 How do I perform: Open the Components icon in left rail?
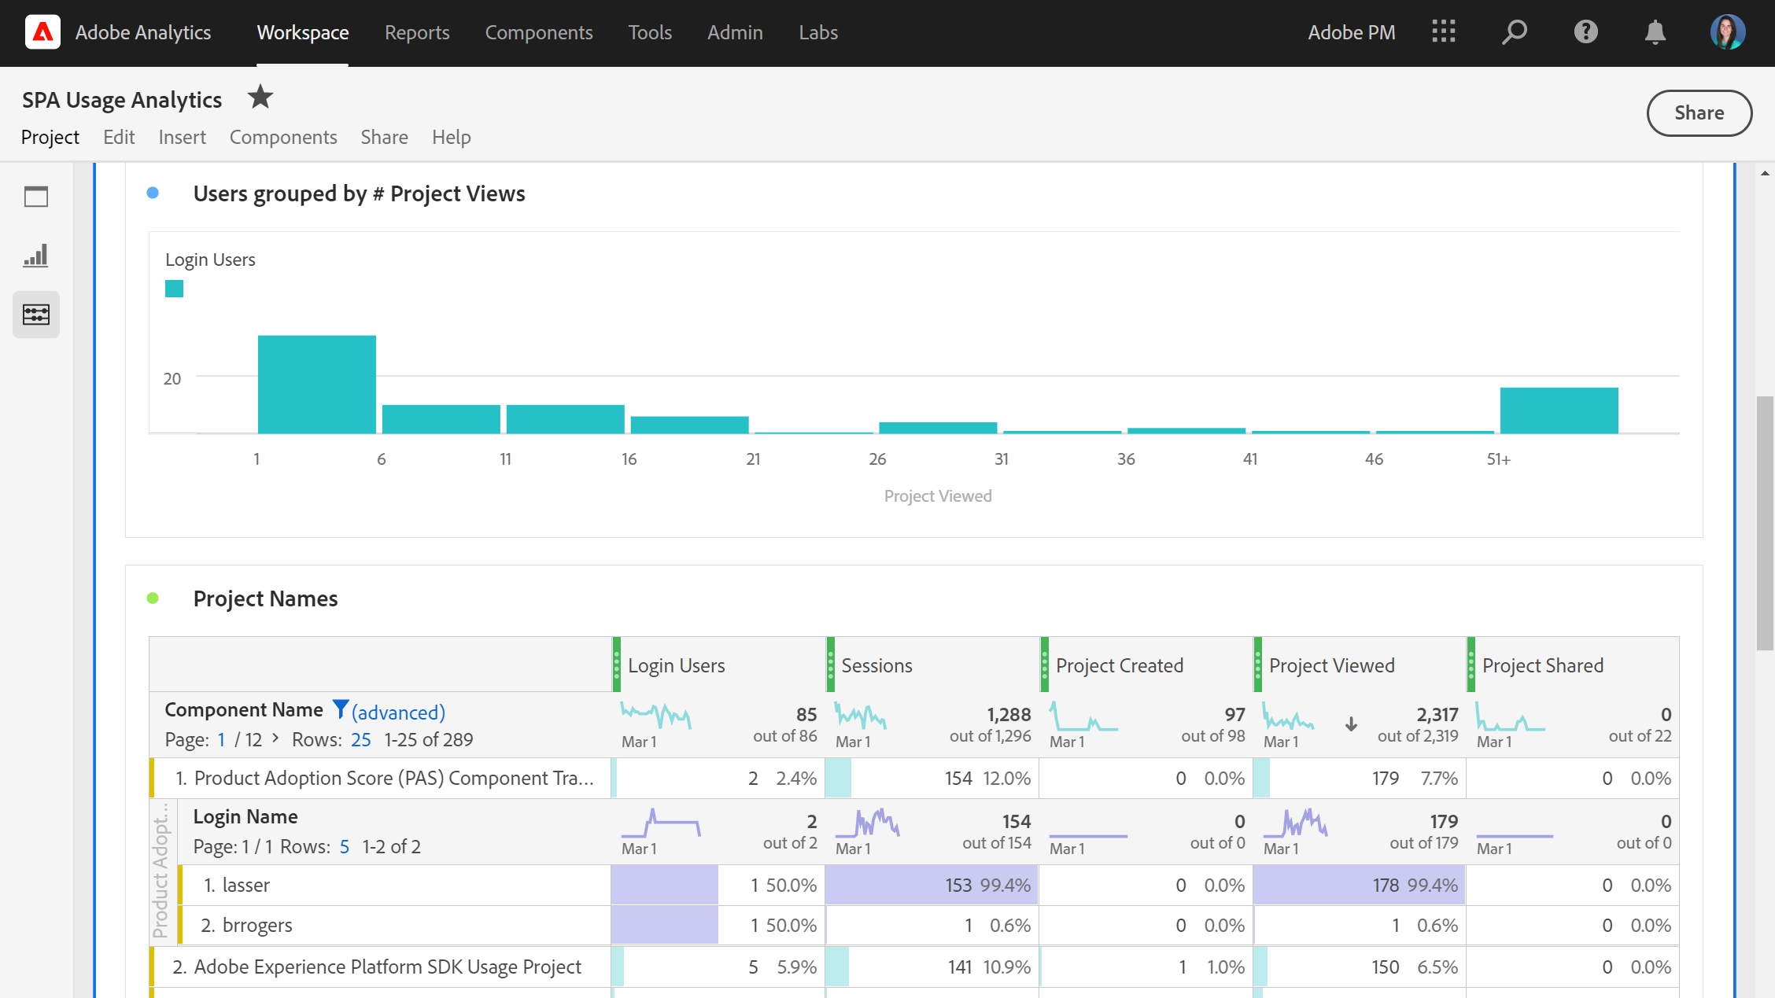pos(36,315)
